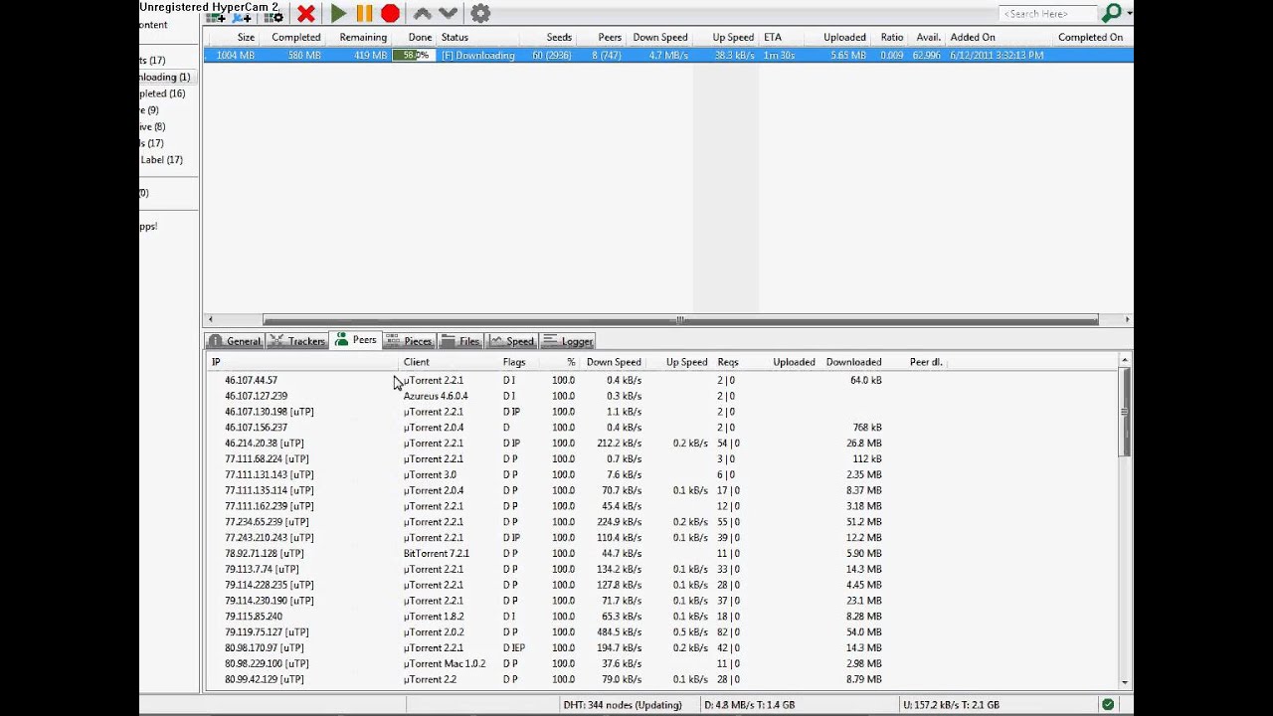
Task: Sort torrents by Completed On column
Action: [x=1090, y=38]
